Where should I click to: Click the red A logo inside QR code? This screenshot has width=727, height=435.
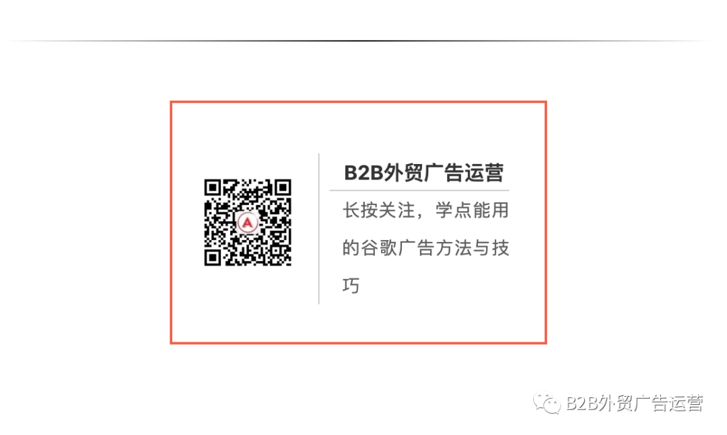248,223
